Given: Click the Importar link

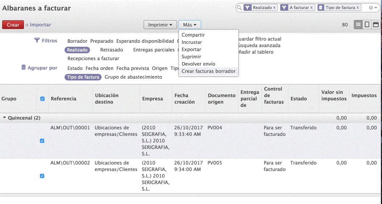Looking at the screenshot, I should click(x=40, y=25).
